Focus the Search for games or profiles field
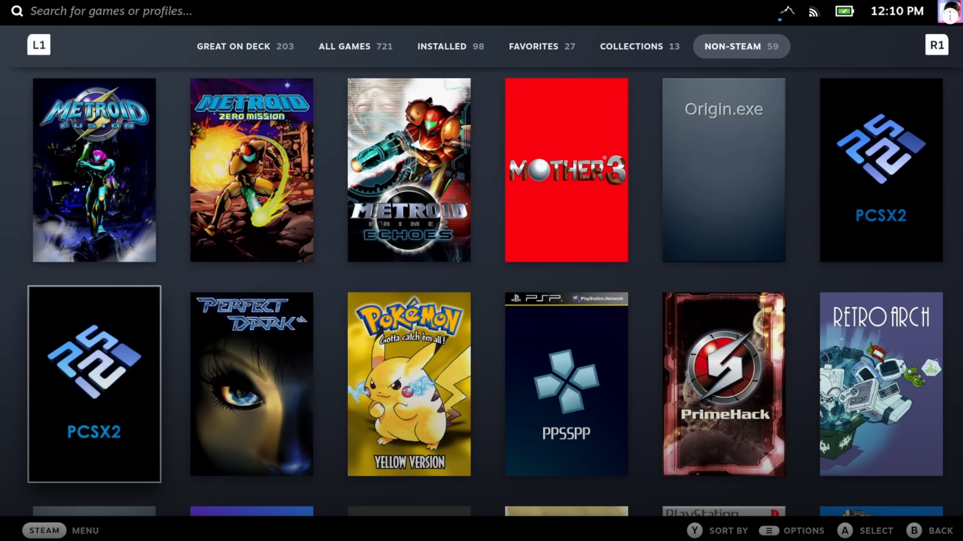The width and height of the screenshot is (963, 541). [111, 11]
